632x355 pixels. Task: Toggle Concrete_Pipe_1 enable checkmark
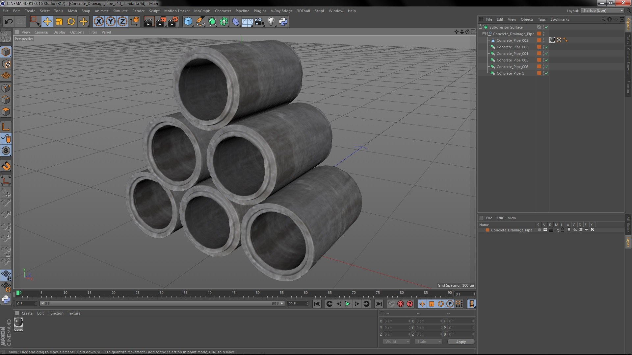[x=547, y=73]
